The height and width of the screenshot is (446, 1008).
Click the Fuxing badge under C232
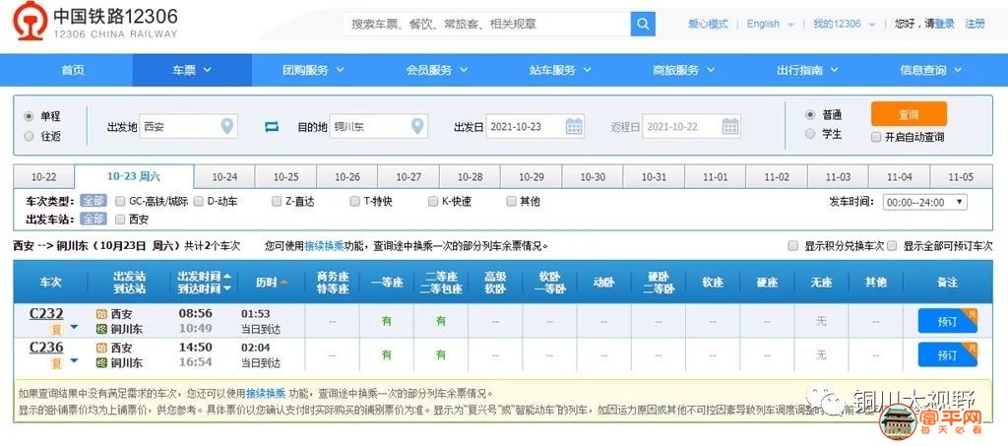57,330
